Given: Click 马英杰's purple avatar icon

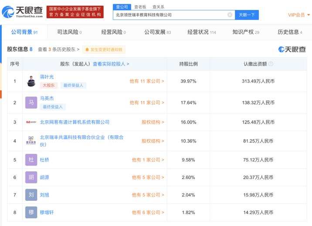Looking at the screenshot, I should [31, 103].
